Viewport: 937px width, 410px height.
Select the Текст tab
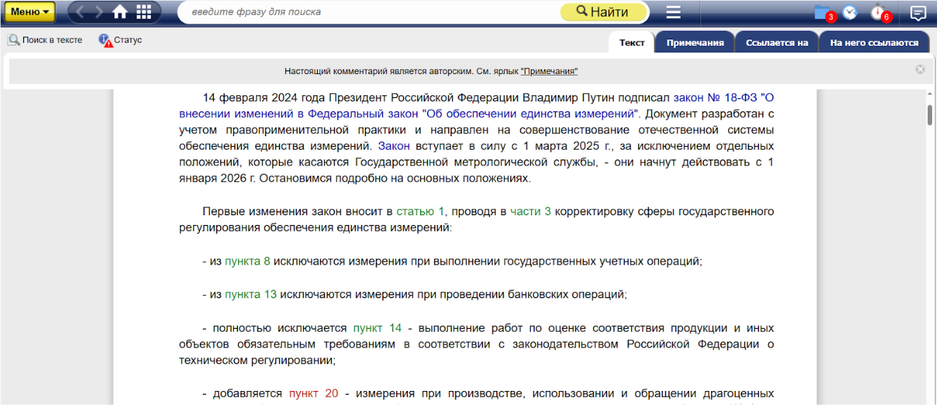coord(632,42)
